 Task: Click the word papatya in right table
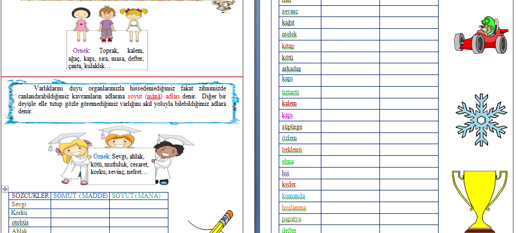click(292, 219)
